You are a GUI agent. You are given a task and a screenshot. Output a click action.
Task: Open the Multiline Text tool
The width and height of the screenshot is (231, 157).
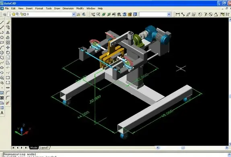click(2, 113)
